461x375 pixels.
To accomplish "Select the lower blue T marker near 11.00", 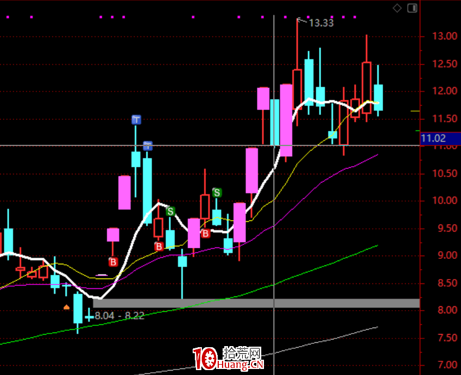I will click(x=147, y=146).
